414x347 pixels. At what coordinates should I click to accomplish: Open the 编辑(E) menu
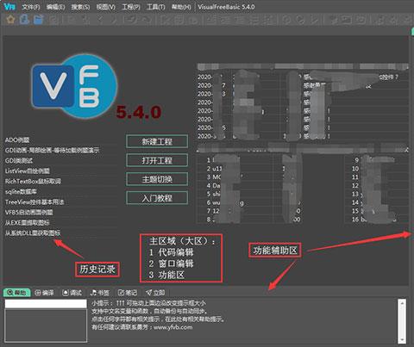(55, 7)
